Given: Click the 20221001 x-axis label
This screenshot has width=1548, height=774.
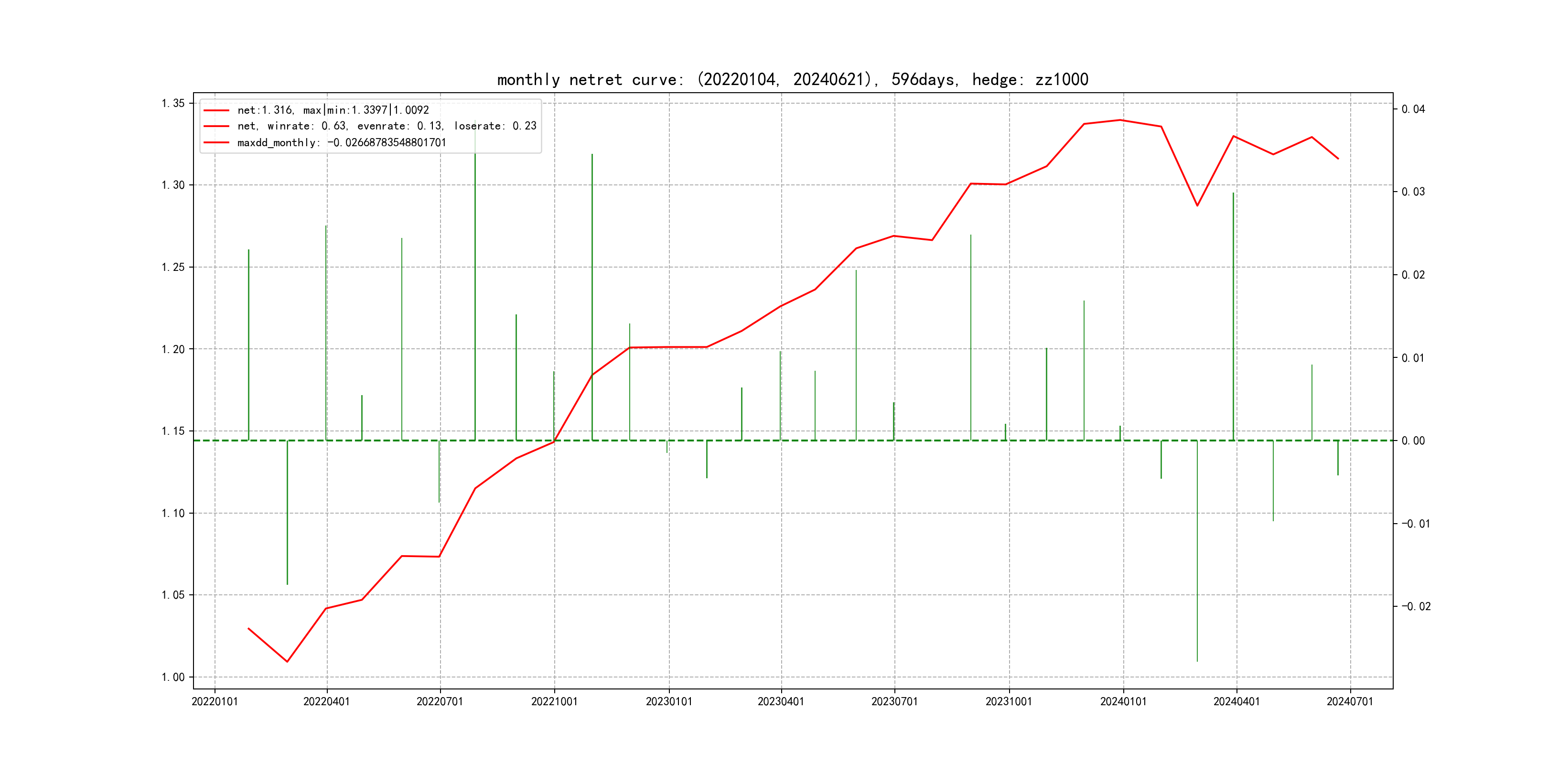Looking at the screenshot, I should pos(554,702).
